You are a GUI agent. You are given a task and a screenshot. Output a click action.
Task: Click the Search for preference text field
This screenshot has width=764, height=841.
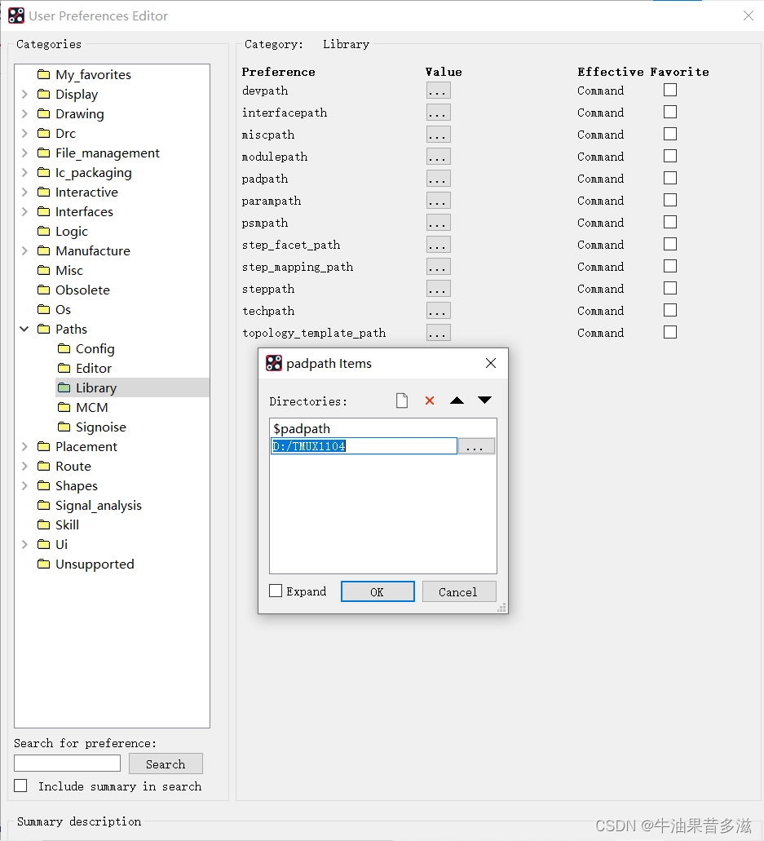click(x=67, y=764)
